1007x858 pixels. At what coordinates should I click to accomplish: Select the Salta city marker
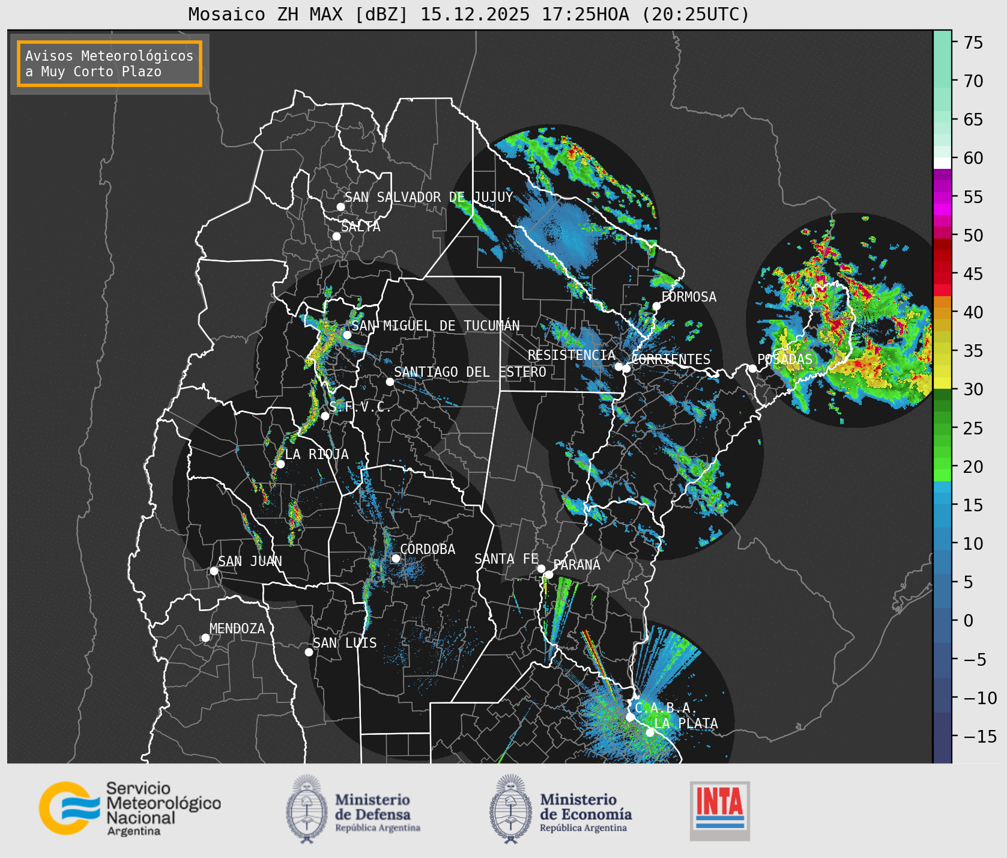pos(337,236)
